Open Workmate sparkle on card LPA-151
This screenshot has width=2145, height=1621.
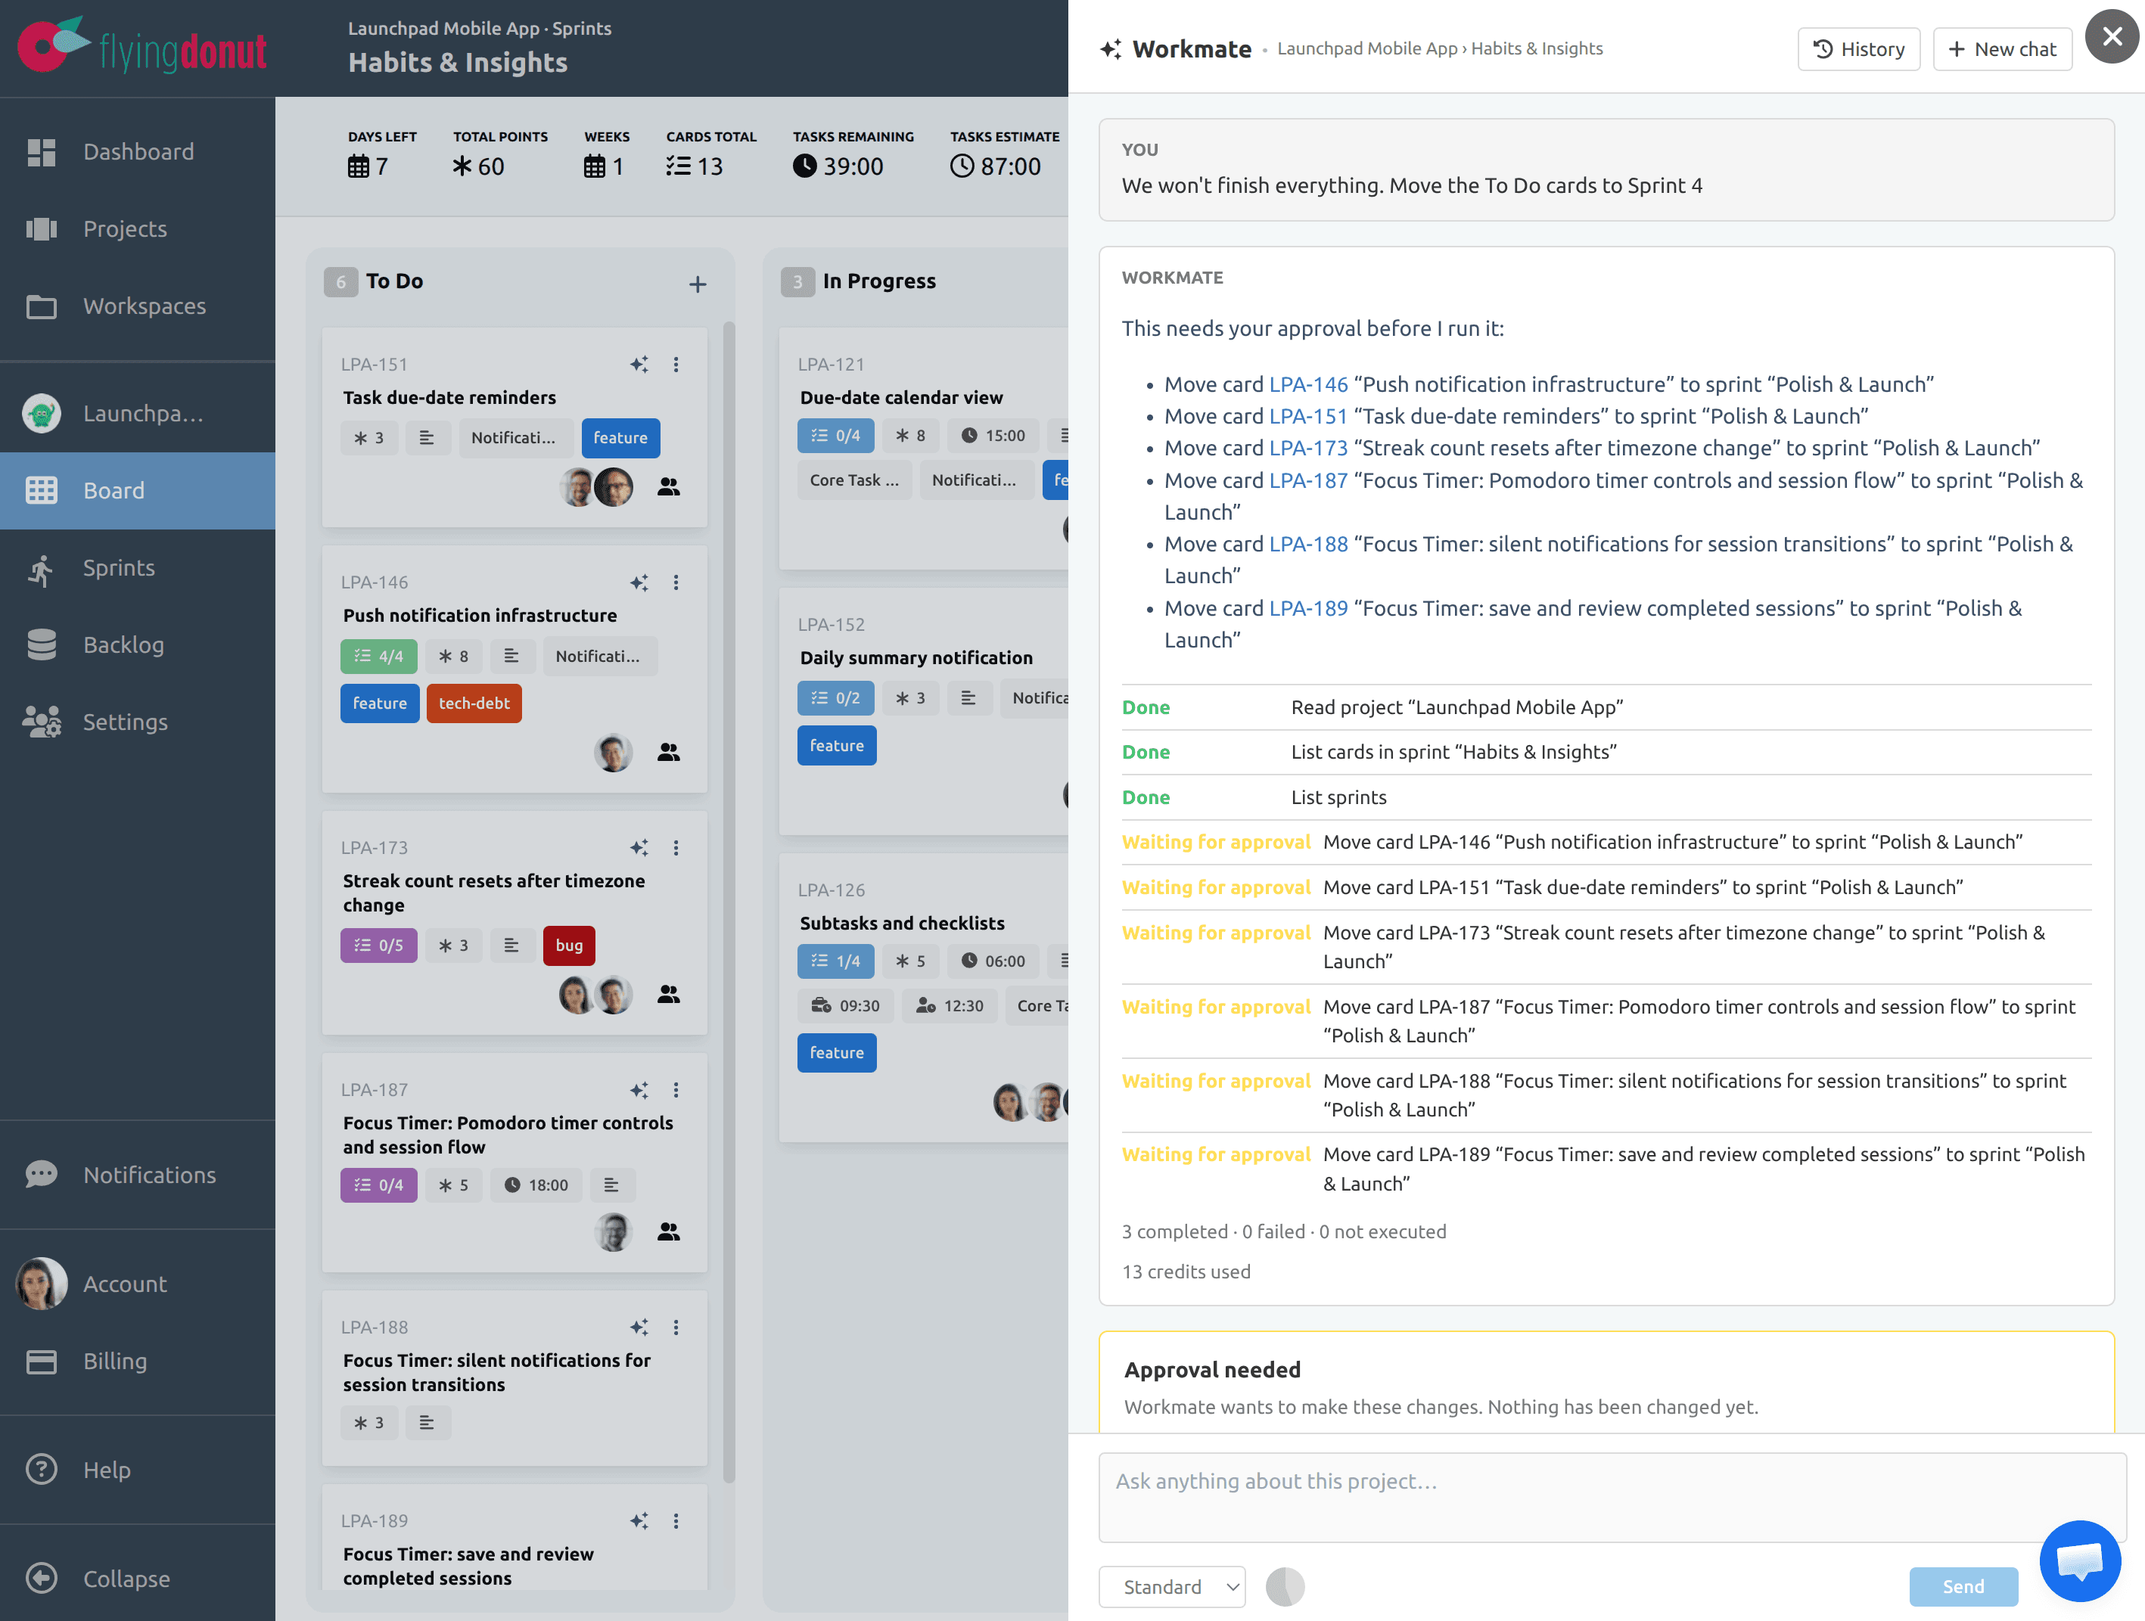pos(639,365)
